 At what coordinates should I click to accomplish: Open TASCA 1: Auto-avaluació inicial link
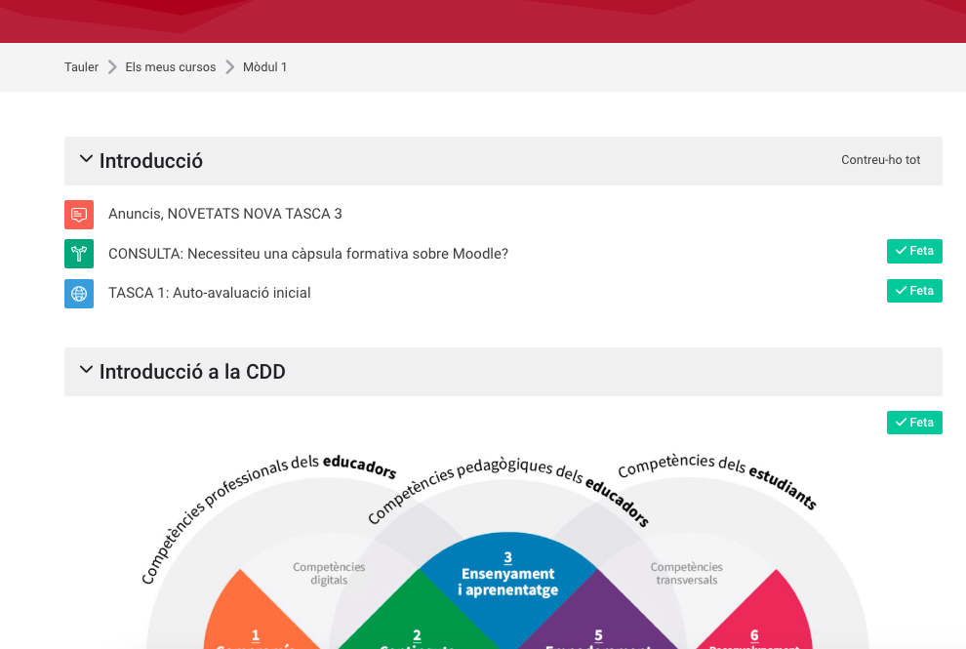pyautogui.click(x=210, y=293)
